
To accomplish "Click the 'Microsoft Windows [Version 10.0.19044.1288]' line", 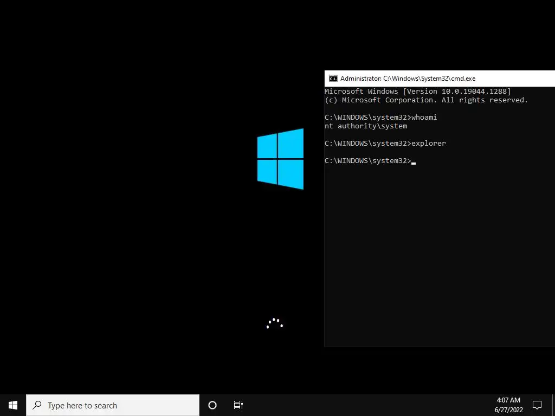I will coord(418,91).
